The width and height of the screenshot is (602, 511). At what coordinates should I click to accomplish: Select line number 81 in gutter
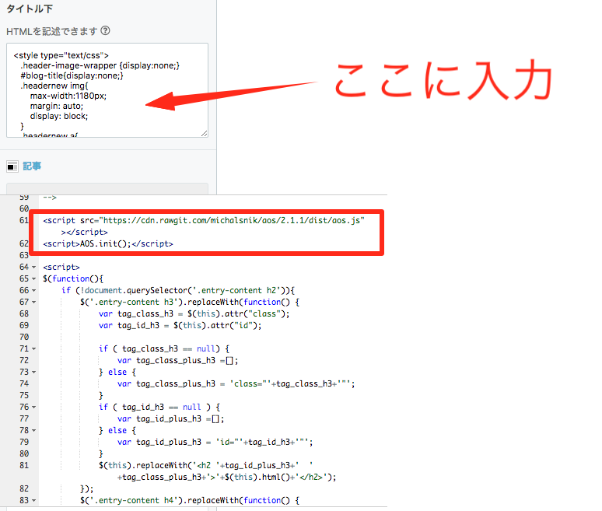(x=24, y=465)
